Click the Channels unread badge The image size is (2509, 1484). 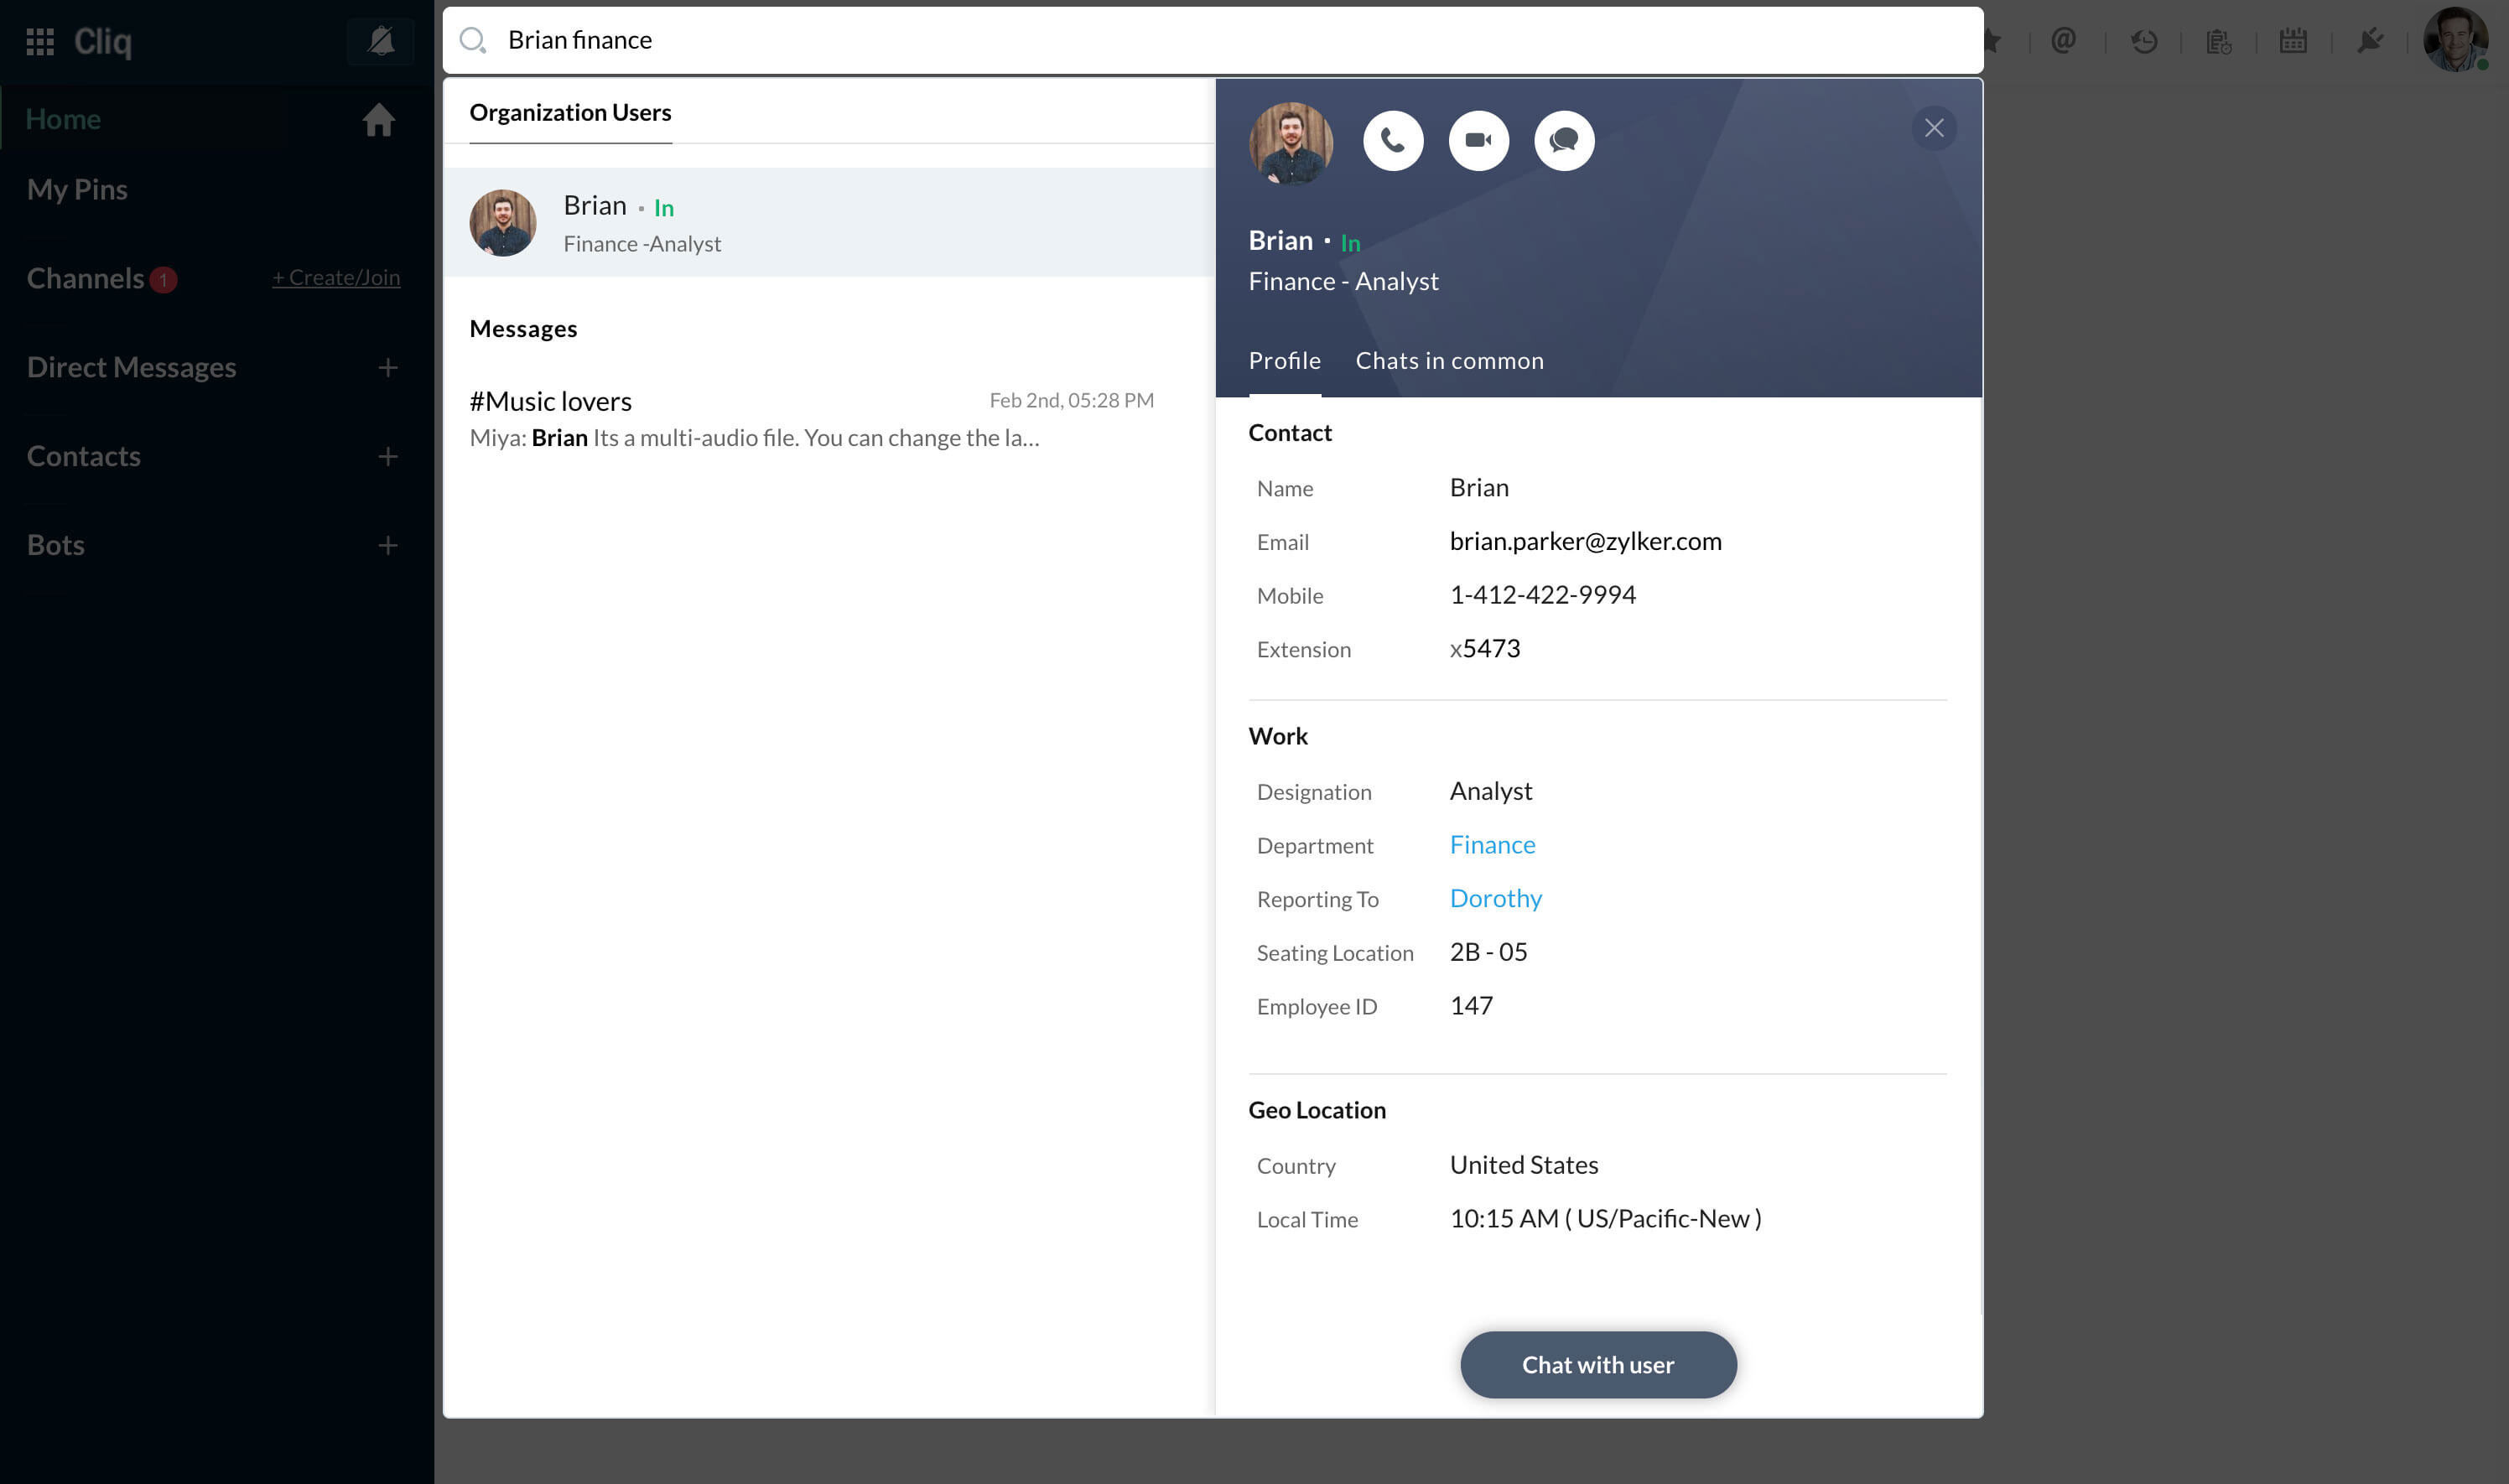click(163, 280)
